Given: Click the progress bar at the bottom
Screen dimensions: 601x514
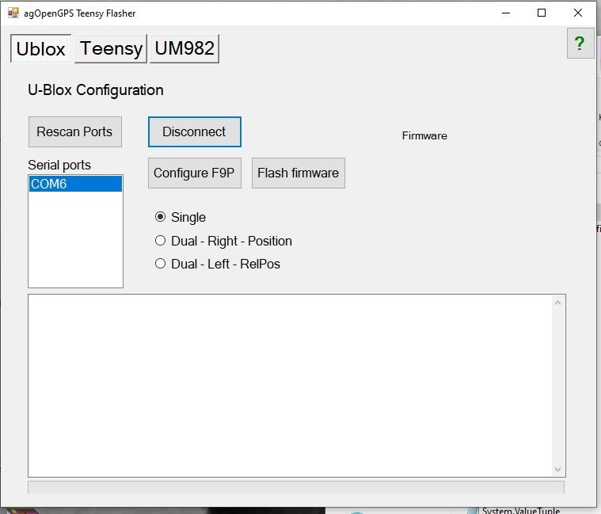Looking at the screenshot, I should coord(296,487).
